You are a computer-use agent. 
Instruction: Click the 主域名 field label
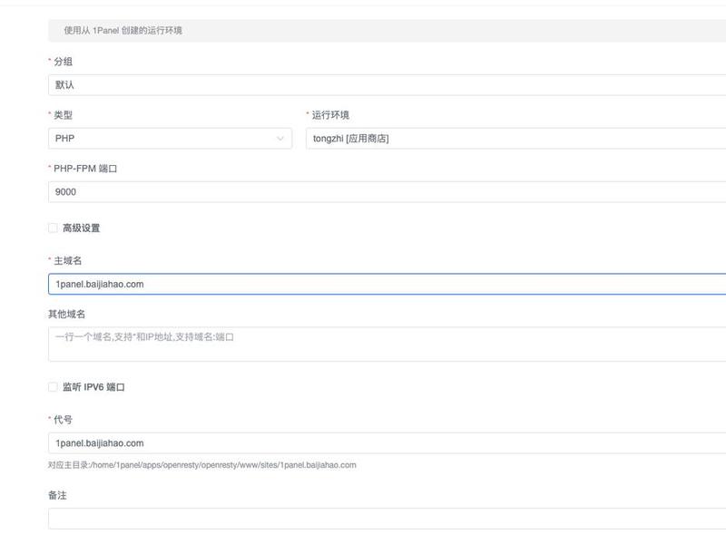pyautogui.click(x=67, y=261)
